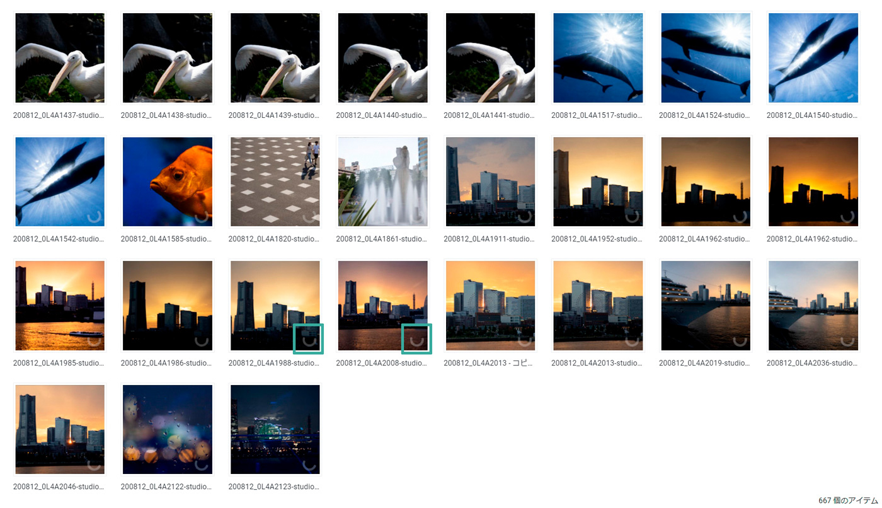Open the tiled plaza thumbnail 0L4A1820

point(275,182)
